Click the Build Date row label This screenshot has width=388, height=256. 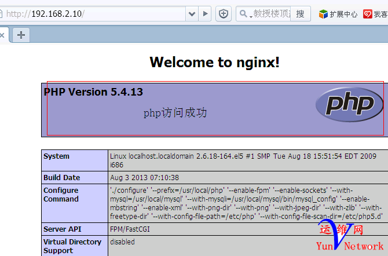click(61, 177)
